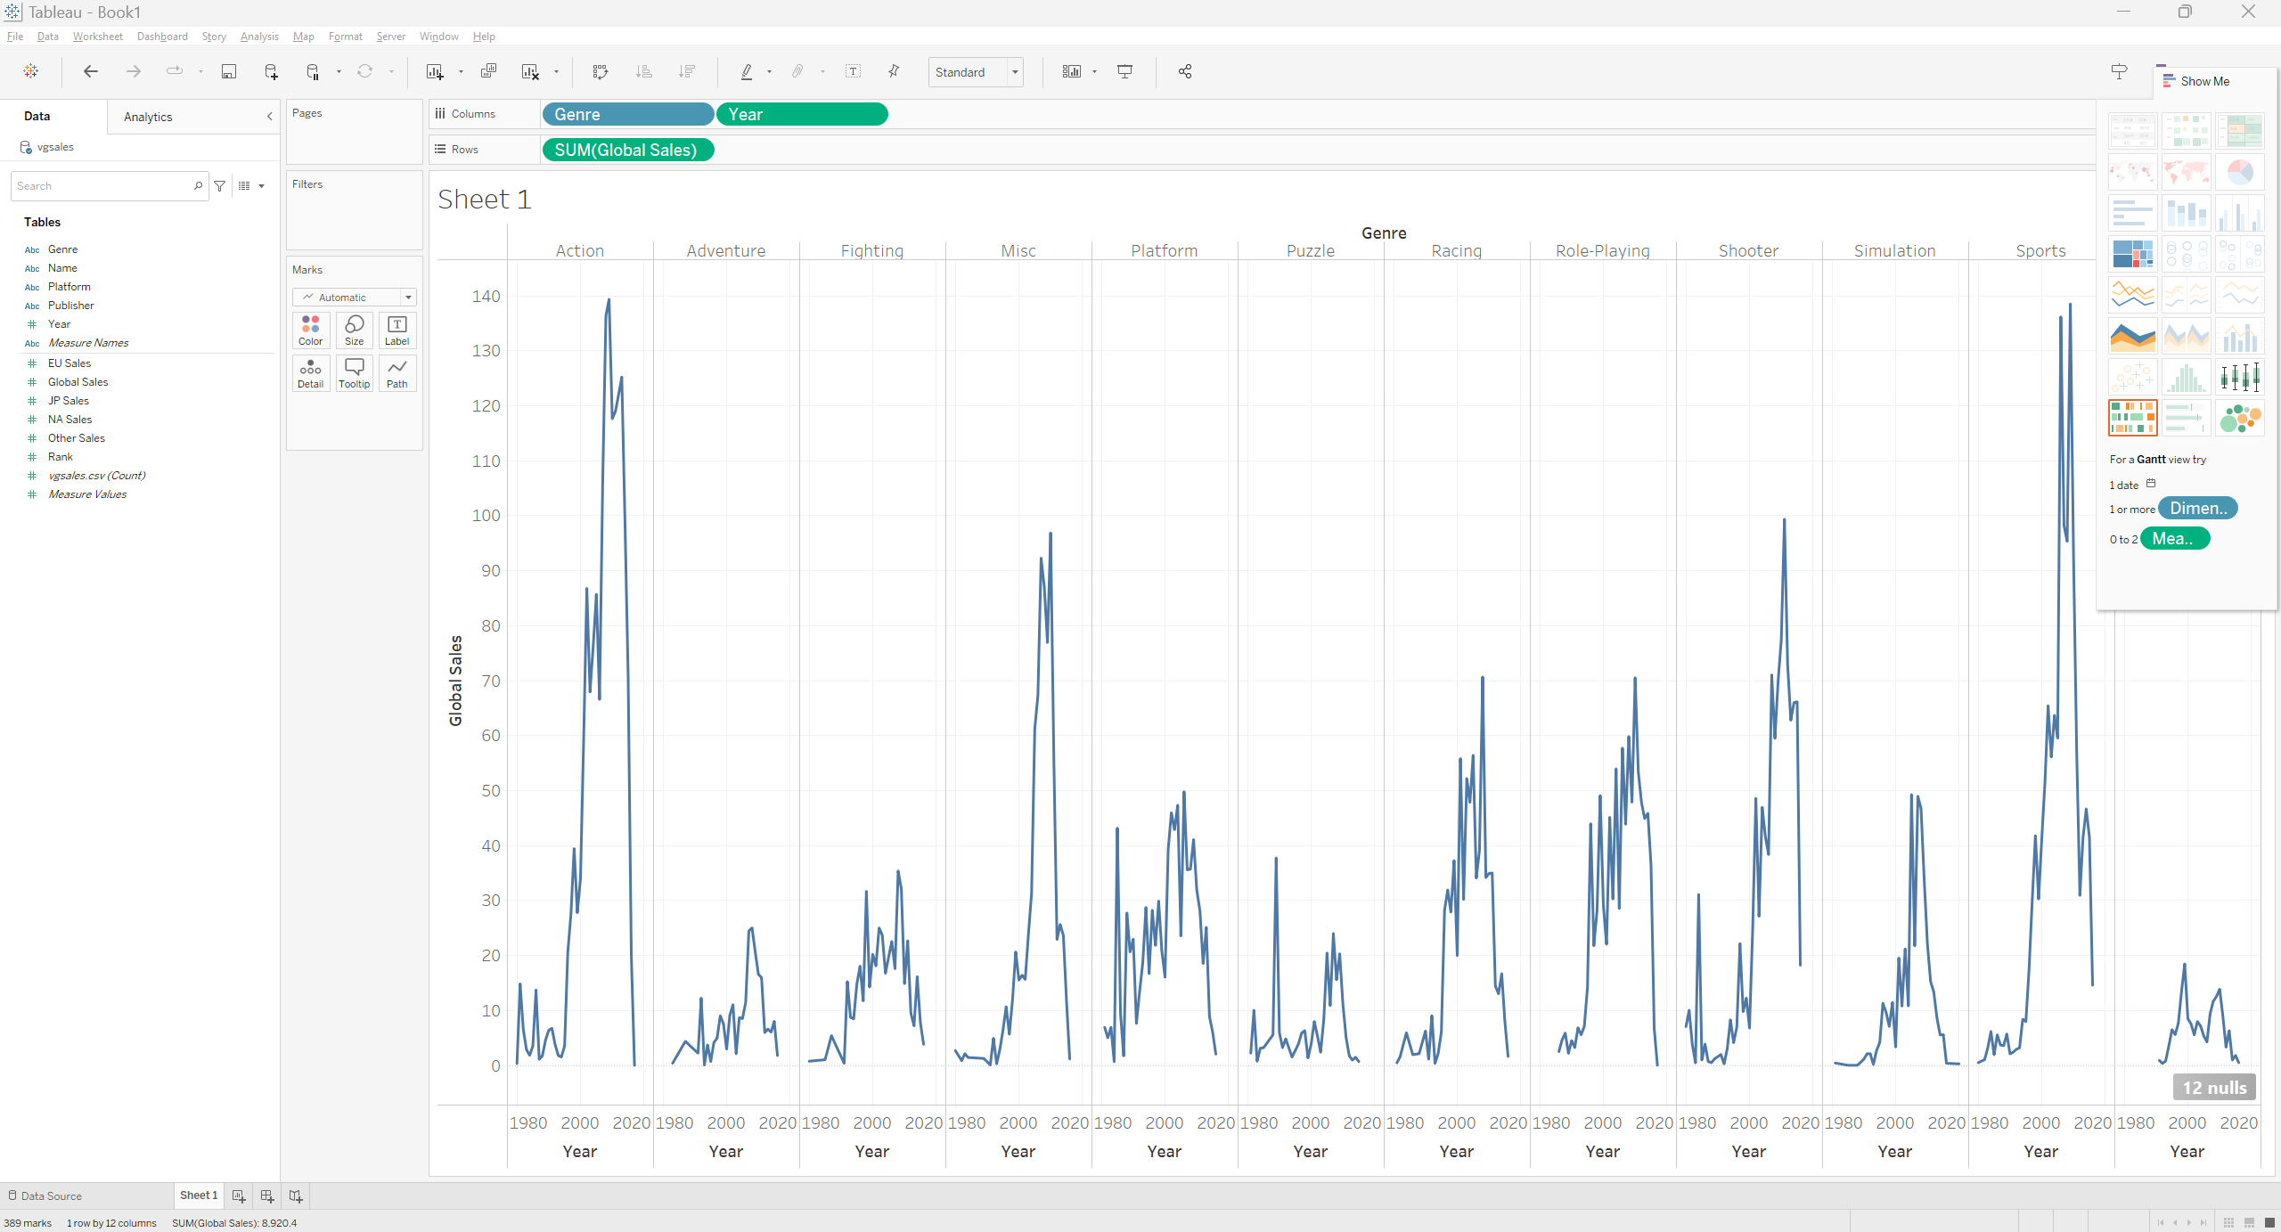Click the Year pill on Columns
This screenshot has height=1232, width=2281.
(802, 114)
